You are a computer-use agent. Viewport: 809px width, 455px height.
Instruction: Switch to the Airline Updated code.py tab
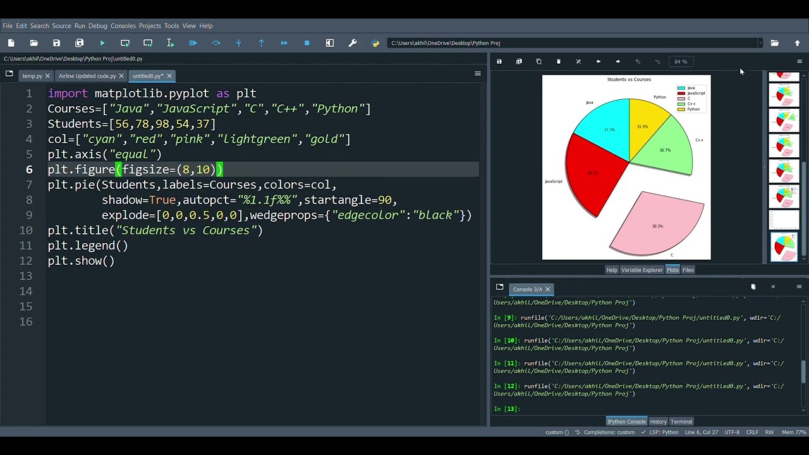tap(87, 76)
